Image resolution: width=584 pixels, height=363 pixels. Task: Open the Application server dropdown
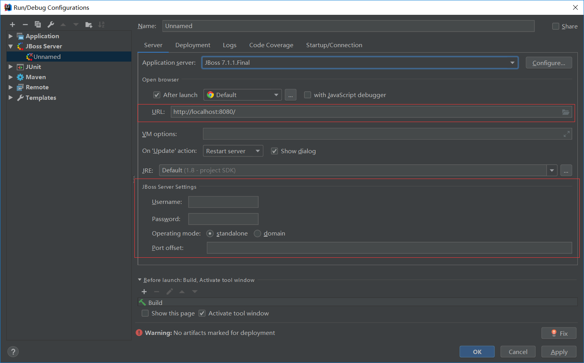513,62
